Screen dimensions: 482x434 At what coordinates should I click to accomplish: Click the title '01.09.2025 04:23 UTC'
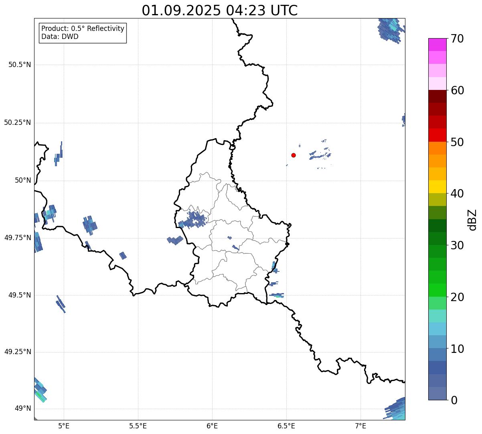click(x=220, y=10)
